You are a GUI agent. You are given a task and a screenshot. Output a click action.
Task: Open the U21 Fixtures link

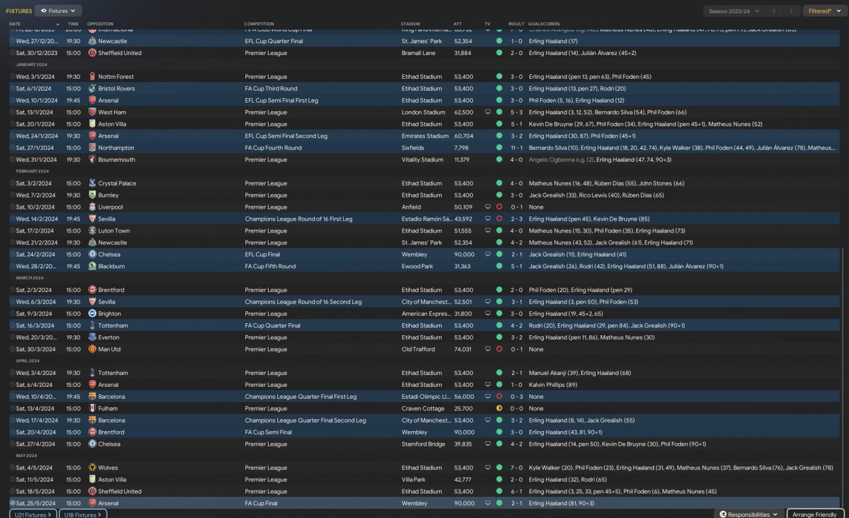[33, 515]
